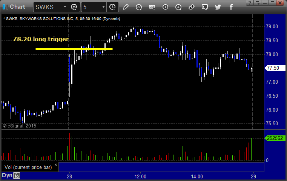Click the 14:00 time axis label
Viewport: 287px width, 181px height.
[x=197, y=176]
